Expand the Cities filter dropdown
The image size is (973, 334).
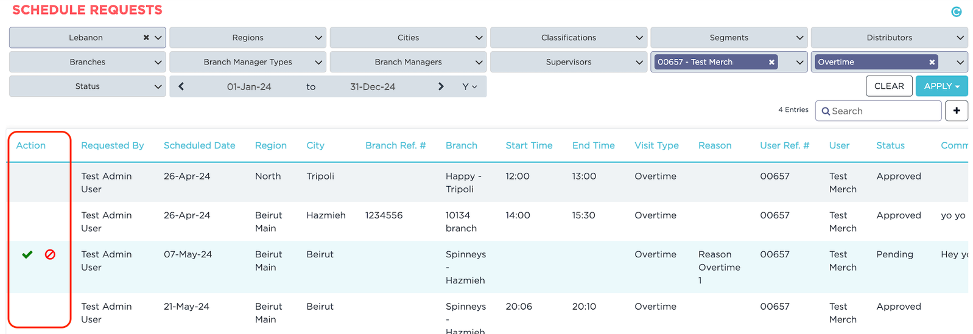408,38
